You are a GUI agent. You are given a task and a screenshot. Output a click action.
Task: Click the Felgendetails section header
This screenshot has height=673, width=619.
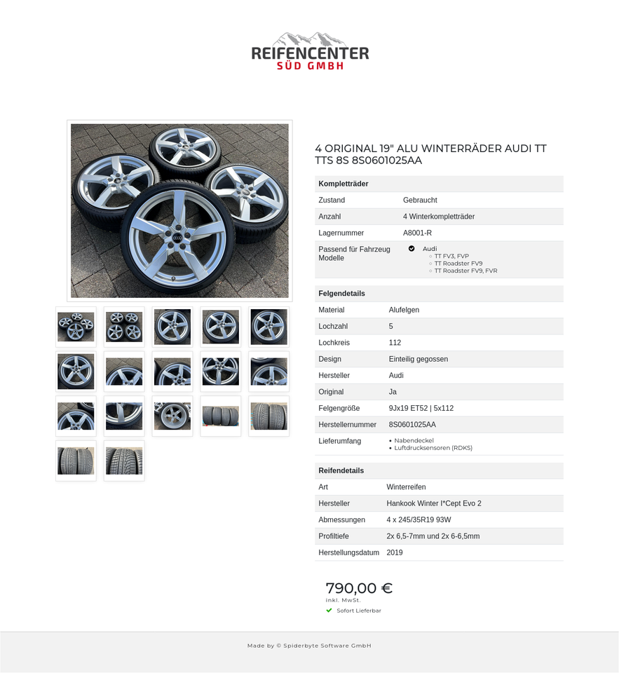pyautogui.click(x=341, y=293)
